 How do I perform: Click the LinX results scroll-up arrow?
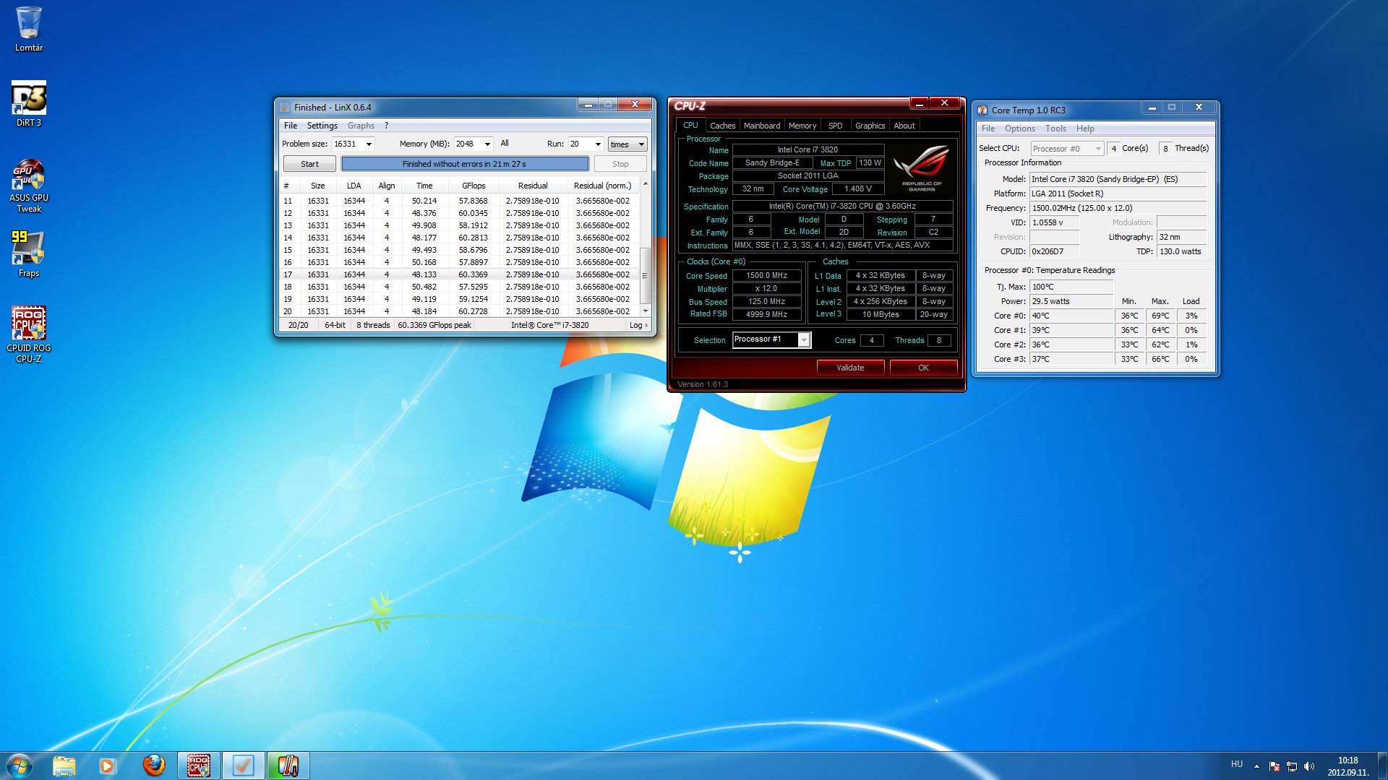645,185
